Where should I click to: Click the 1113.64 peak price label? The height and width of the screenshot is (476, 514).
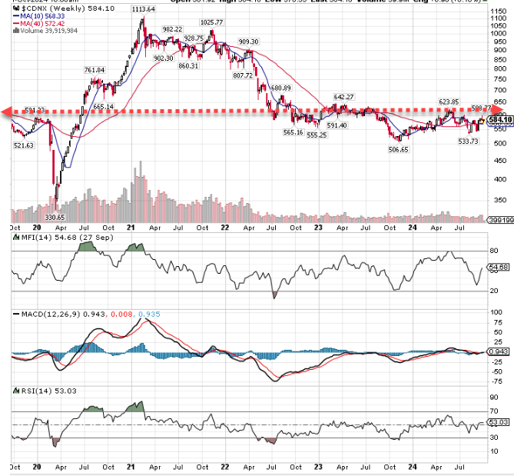pyautogui.click(x=143, y=9)
